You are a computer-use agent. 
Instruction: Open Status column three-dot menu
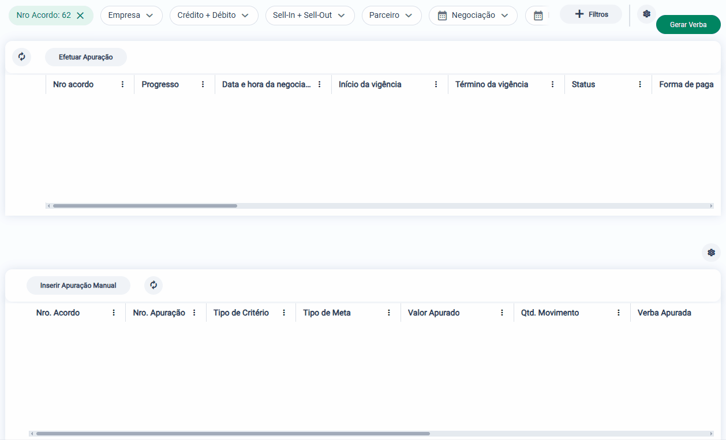(640, 84)
